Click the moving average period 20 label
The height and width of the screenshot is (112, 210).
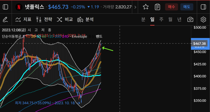(33, 36)
